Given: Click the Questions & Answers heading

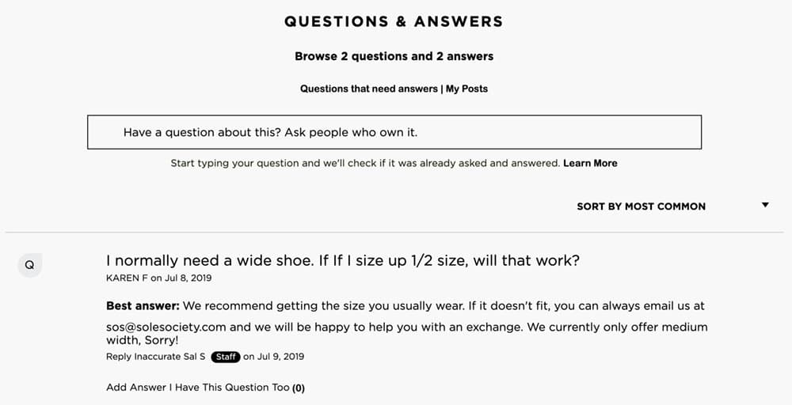Looking at the screenshot, I should 394,21.
